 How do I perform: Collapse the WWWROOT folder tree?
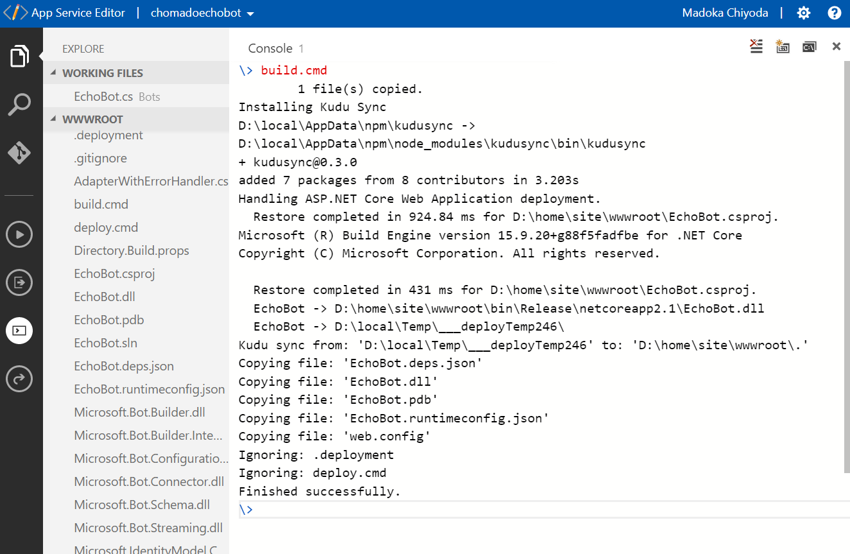click(54, 119)
